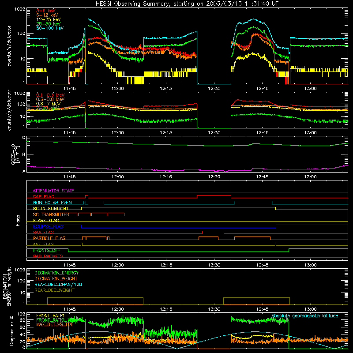The width and height of the screenshot is (353, 353).
Task: Click the yellow 0.8-7 MeV legend label
Action: [x=48, y=104]
